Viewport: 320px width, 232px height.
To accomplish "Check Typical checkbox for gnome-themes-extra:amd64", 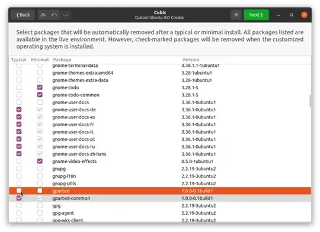I will pyautogui.click(x=19, y=73).
